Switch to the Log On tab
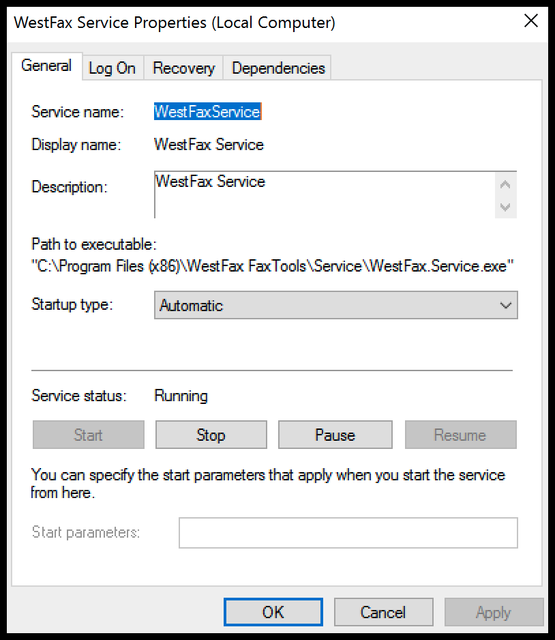The image size is (555, 640). click(112, 68)
